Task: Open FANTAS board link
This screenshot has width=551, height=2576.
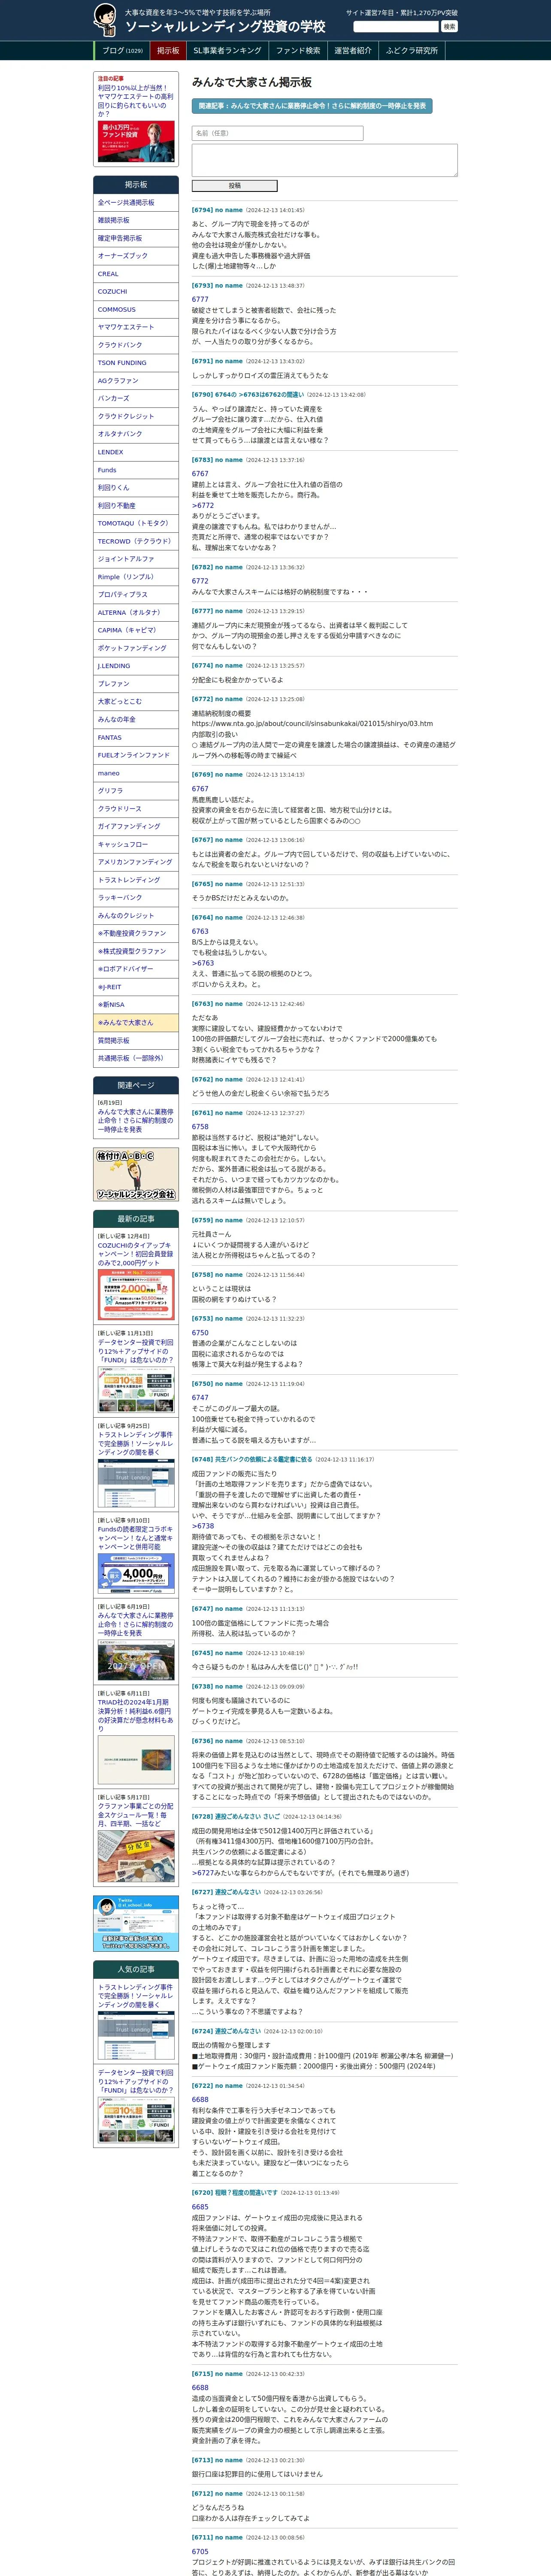Action: 136,737
